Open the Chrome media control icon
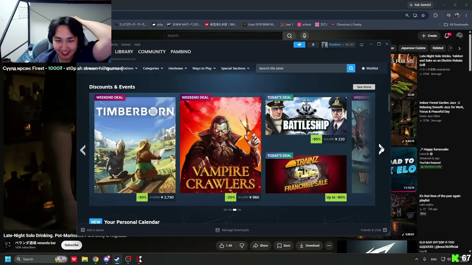 click(x=448, y=15)
